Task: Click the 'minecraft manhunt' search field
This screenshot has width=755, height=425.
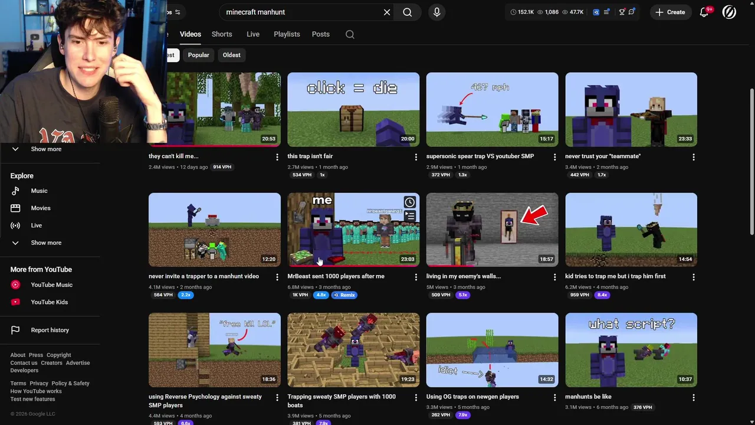Action: (301, 12)
